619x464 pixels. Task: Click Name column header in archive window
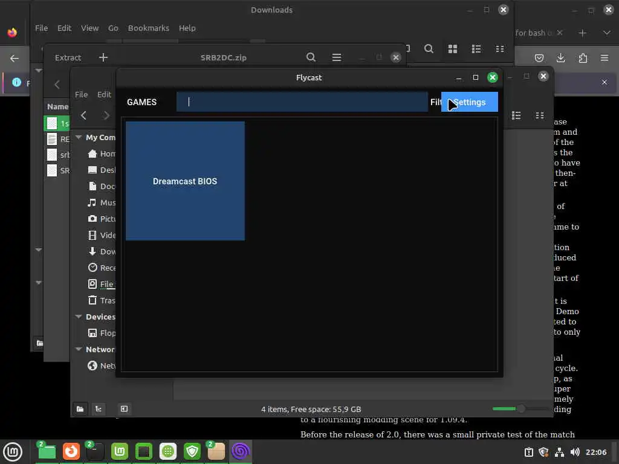tap(57, 106)
